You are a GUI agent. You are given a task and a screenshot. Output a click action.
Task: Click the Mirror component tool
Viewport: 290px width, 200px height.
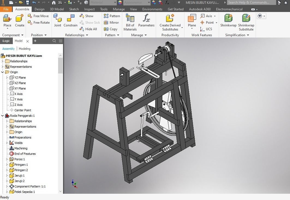111,23
